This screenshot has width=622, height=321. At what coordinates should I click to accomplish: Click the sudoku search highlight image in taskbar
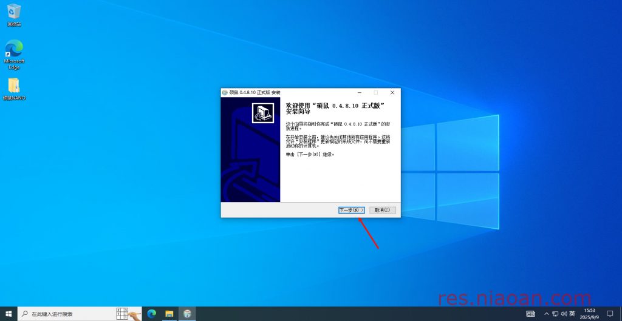[129, 314]
